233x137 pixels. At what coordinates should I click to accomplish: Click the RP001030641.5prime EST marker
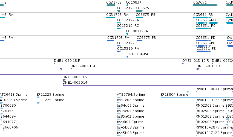pos(196,92)
